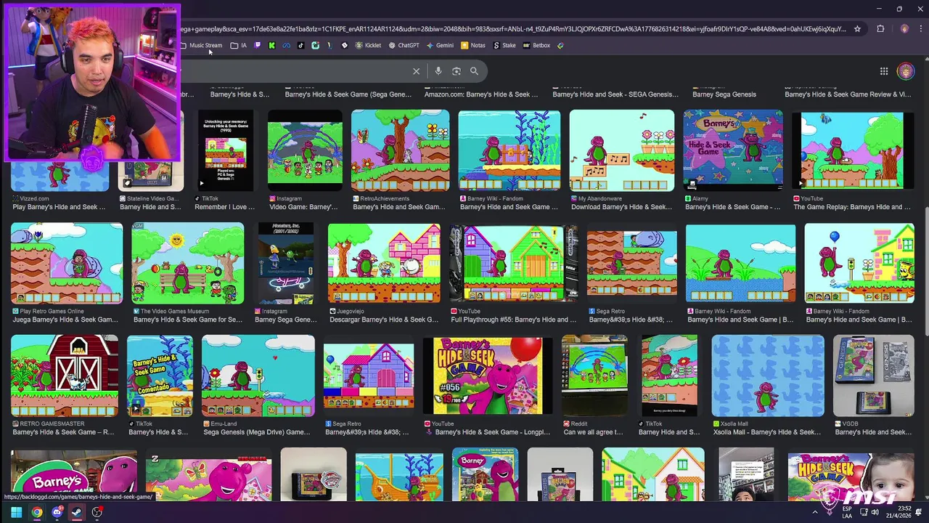
Task: Show hidden system tray icons
Action: click(x=814, y=512)
